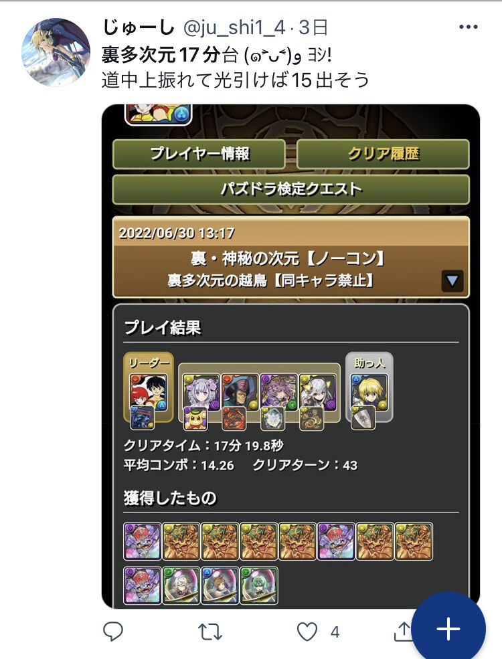Open the プレイヤー情報 tab
The width and height of the screenshot is (502, 659).
(199, 154)
